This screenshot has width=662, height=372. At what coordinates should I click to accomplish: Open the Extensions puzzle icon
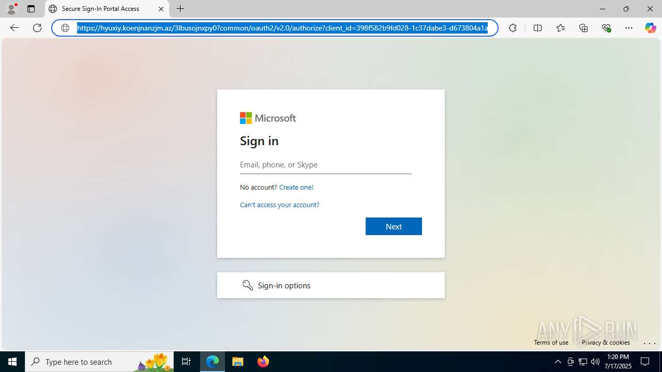(513, 28)
